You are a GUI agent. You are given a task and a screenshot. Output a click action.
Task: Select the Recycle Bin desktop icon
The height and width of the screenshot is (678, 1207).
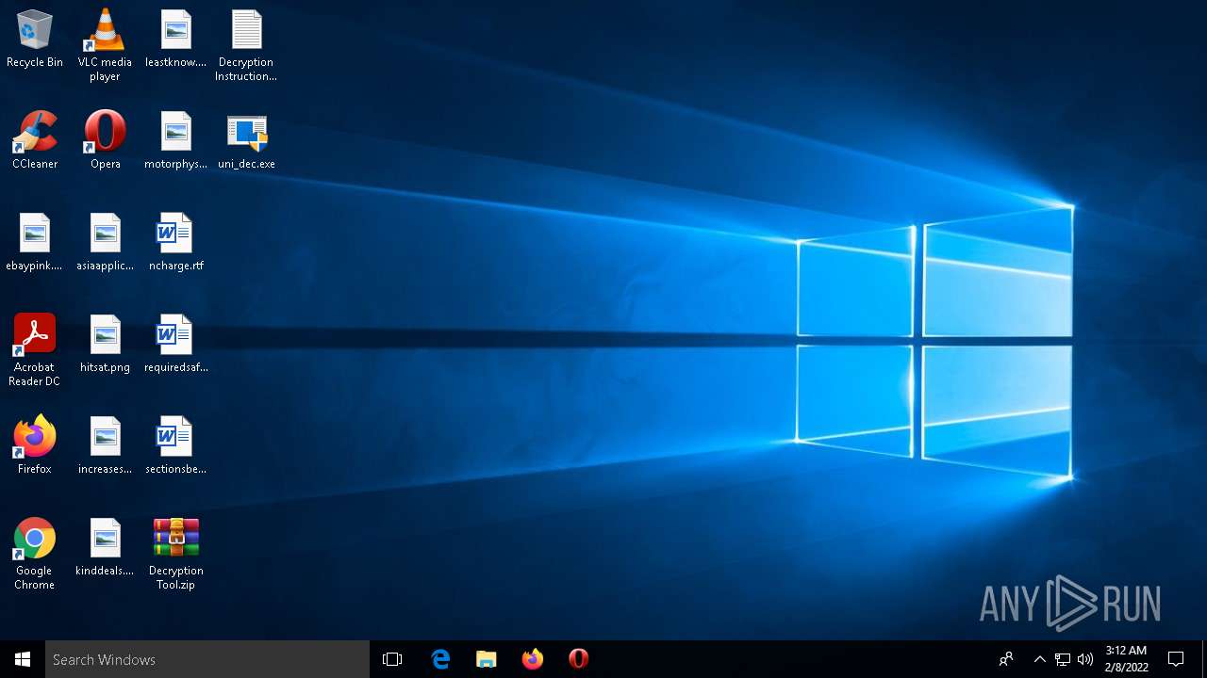35,39
